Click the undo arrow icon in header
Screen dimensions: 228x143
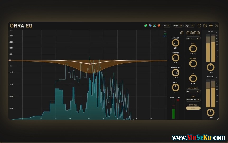coord(199,26)
